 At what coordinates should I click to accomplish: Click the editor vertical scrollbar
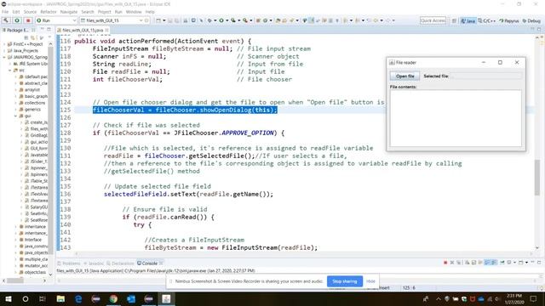pos(537,178)
